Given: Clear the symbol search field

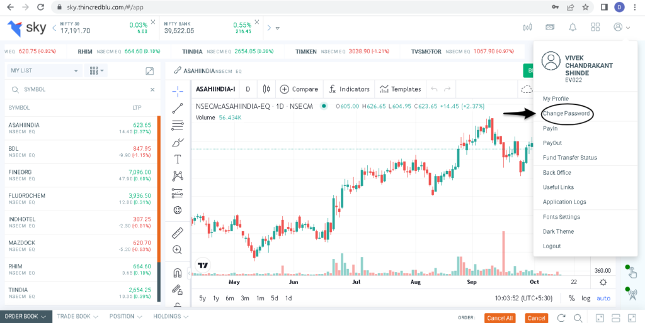Looking at the screenshot, I should pos(152,89).
